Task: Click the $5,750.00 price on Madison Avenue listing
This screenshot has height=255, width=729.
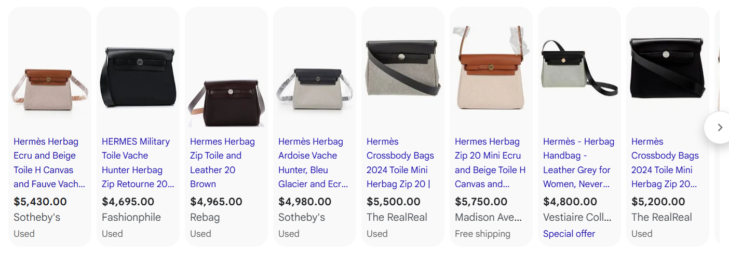Action: 481,202
